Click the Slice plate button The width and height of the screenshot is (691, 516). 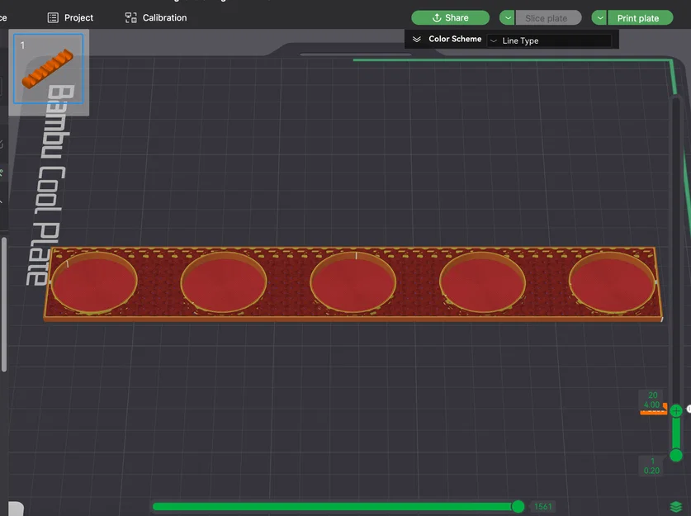548,18
